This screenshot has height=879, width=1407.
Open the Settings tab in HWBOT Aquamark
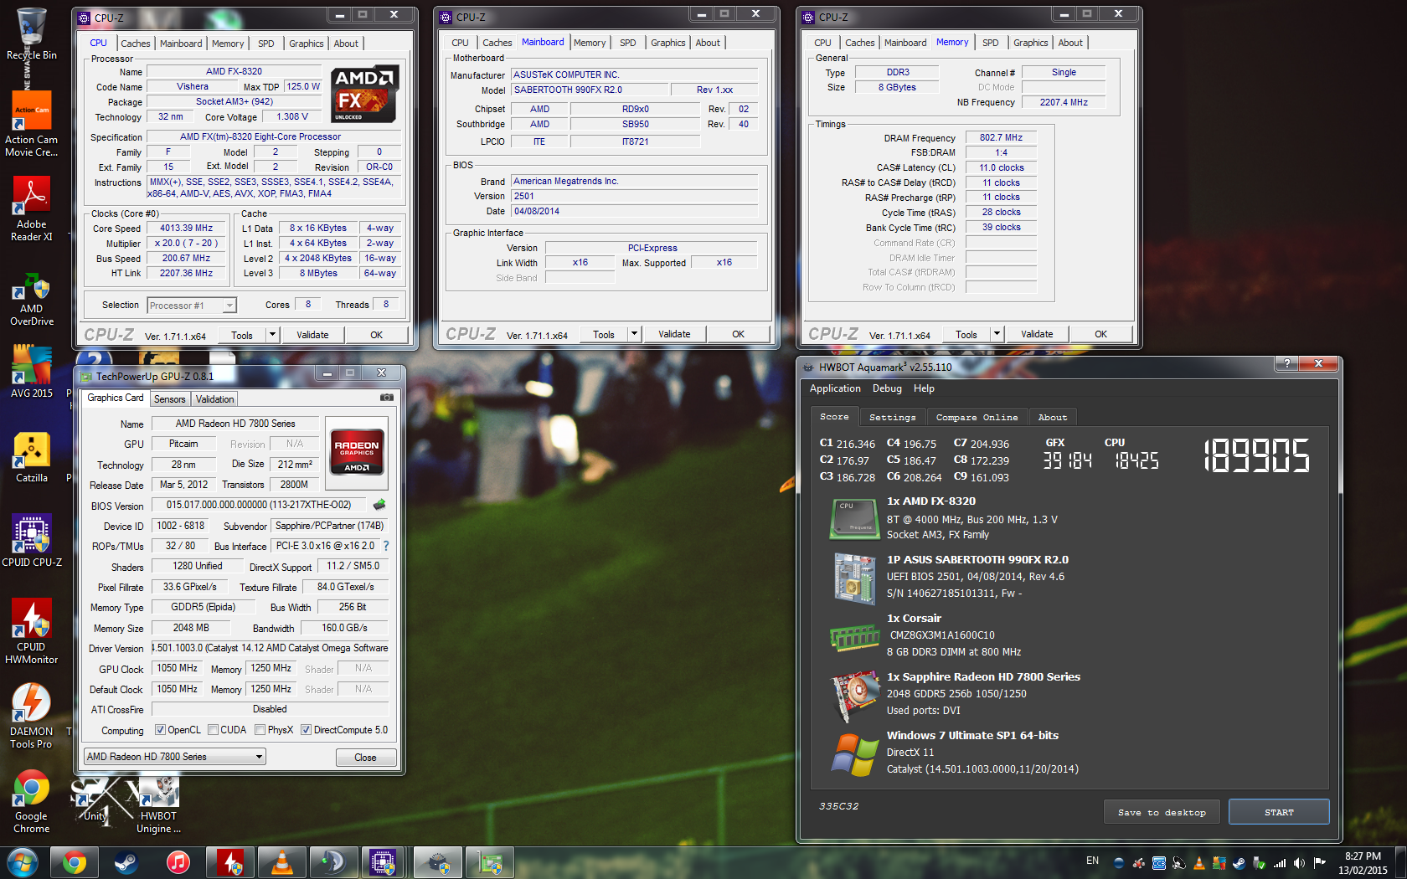tap(892, 417)
